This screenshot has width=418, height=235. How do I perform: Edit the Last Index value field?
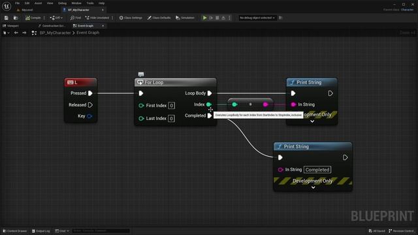point(171,118)
